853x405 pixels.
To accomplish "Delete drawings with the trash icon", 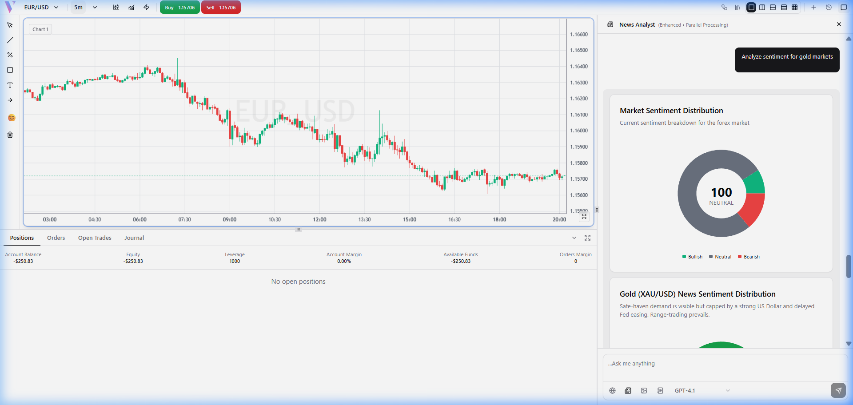I will click(10, 135).
